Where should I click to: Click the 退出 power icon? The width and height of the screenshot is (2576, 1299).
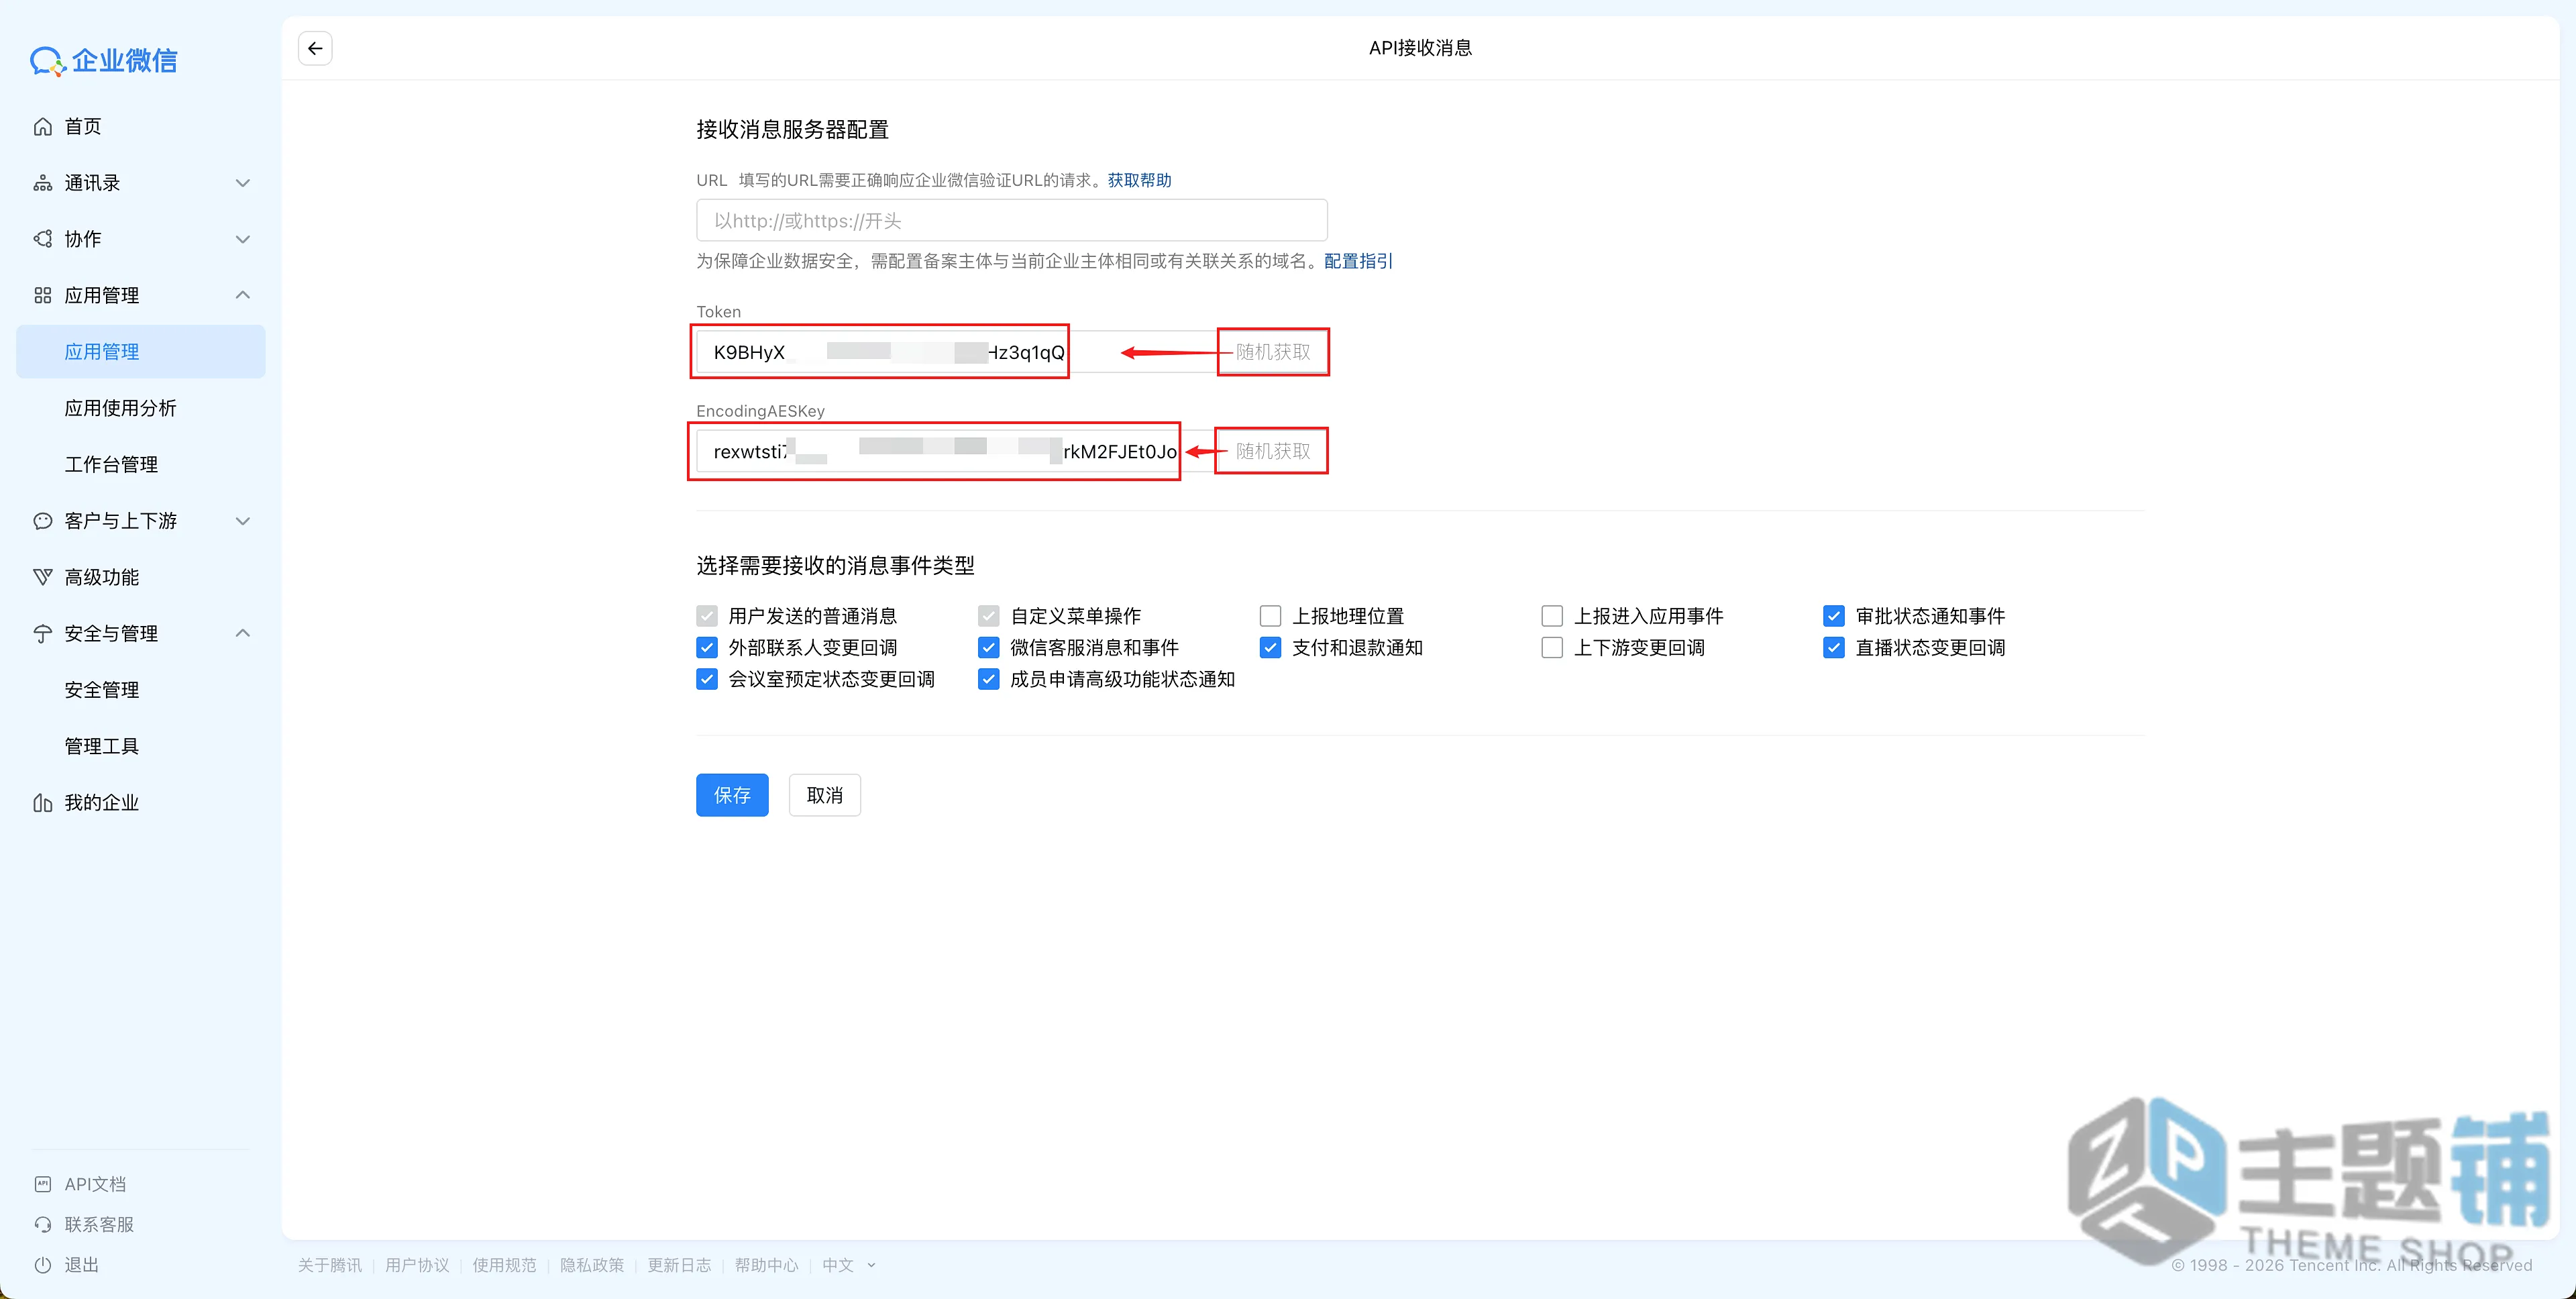(x=43, y=1265)
